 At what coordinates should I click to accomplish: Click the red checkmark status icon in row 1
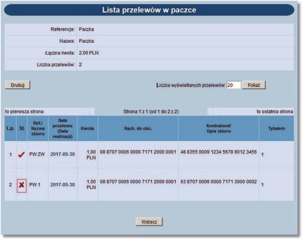21,154
